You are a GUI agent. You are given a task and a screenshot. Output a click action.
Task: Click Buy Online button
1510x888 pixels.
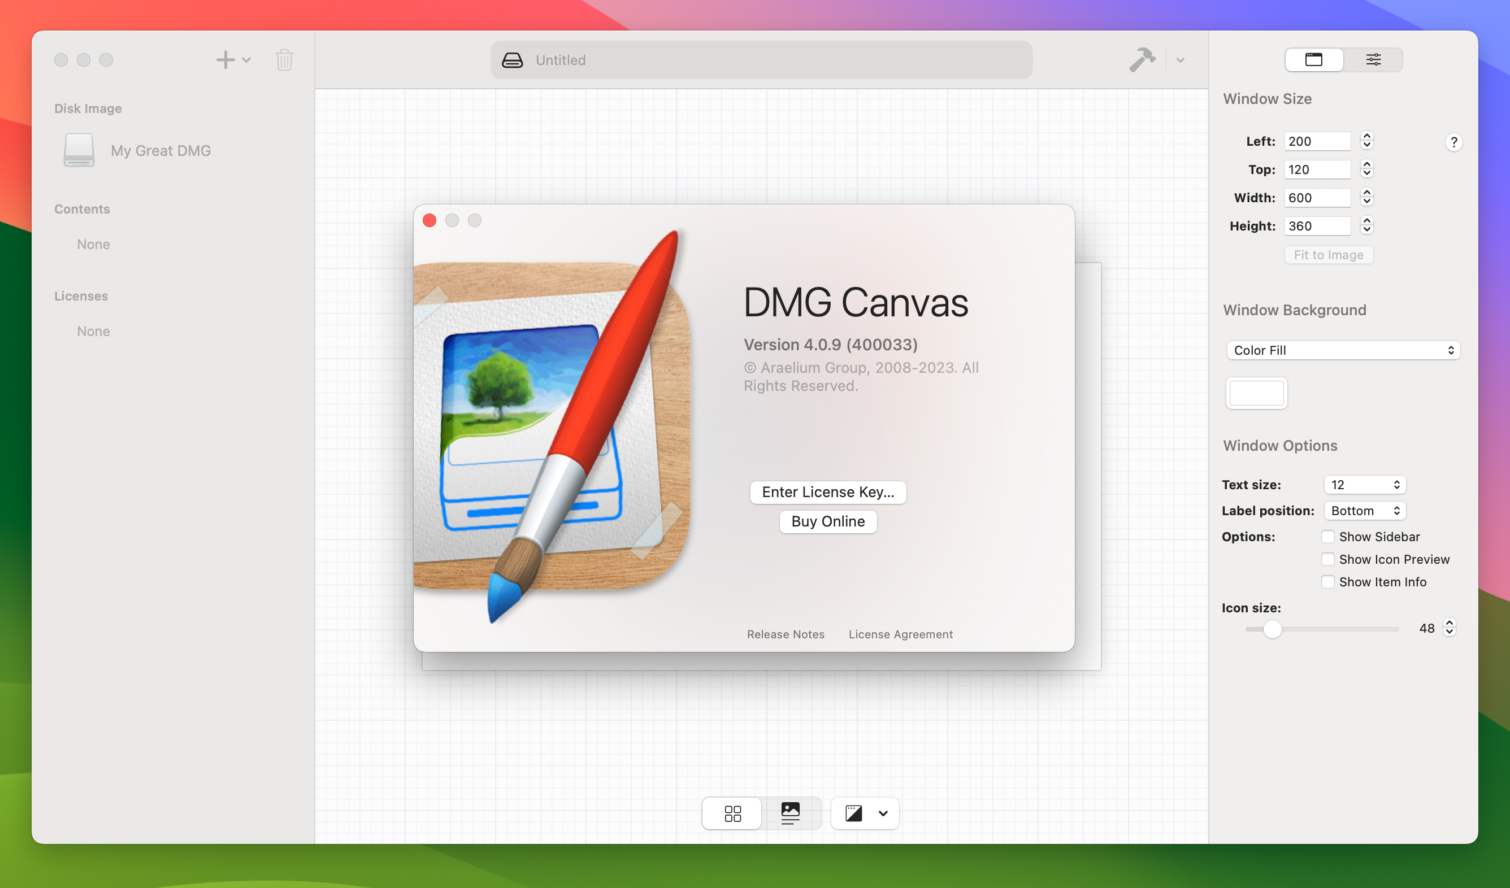[827, 520]
